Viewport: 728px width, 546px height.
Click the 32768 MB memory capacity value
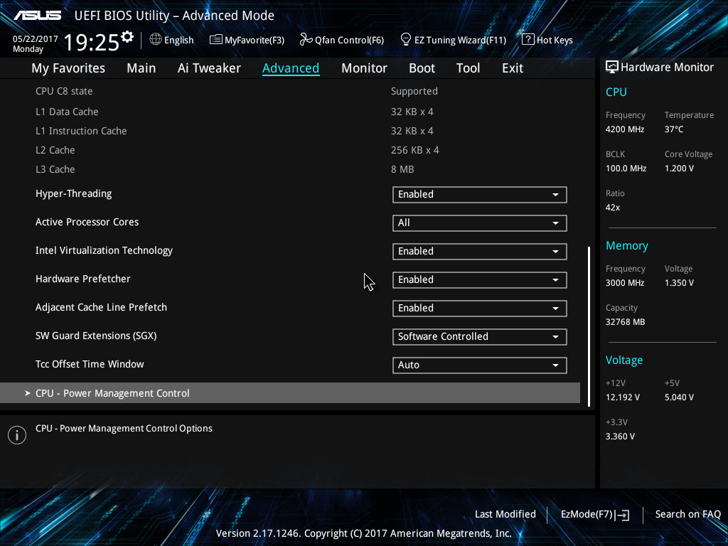625,322
